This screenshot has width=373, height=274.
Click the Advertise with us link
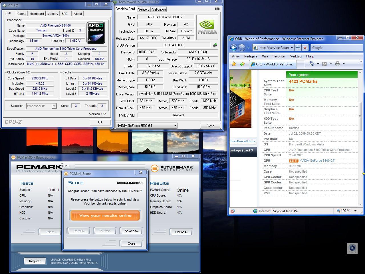(x=242, y=141)
